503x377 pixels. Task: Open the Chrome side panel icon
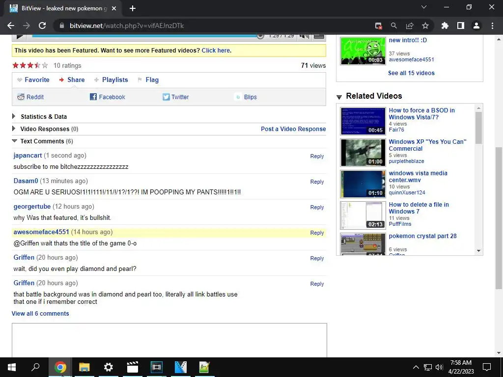(x=461, y=26)
